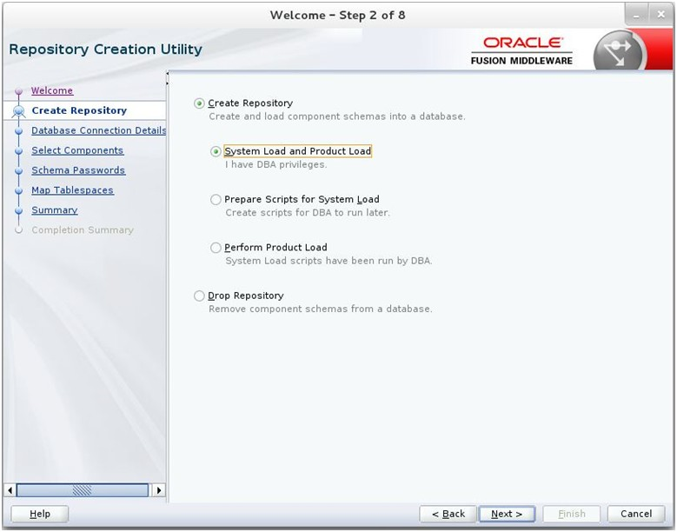Go to the Welcome step link
The height and width of the screenshot is (532, 677).
tap(52, 90)
